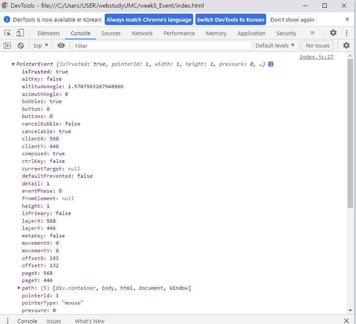Click the altitudeAngle value 1.5707963267948966

[x=96, y=87]
